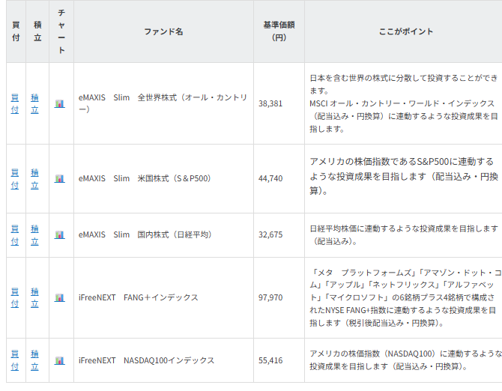
Task: Click the 積立 column header
Action: [37, 31]
